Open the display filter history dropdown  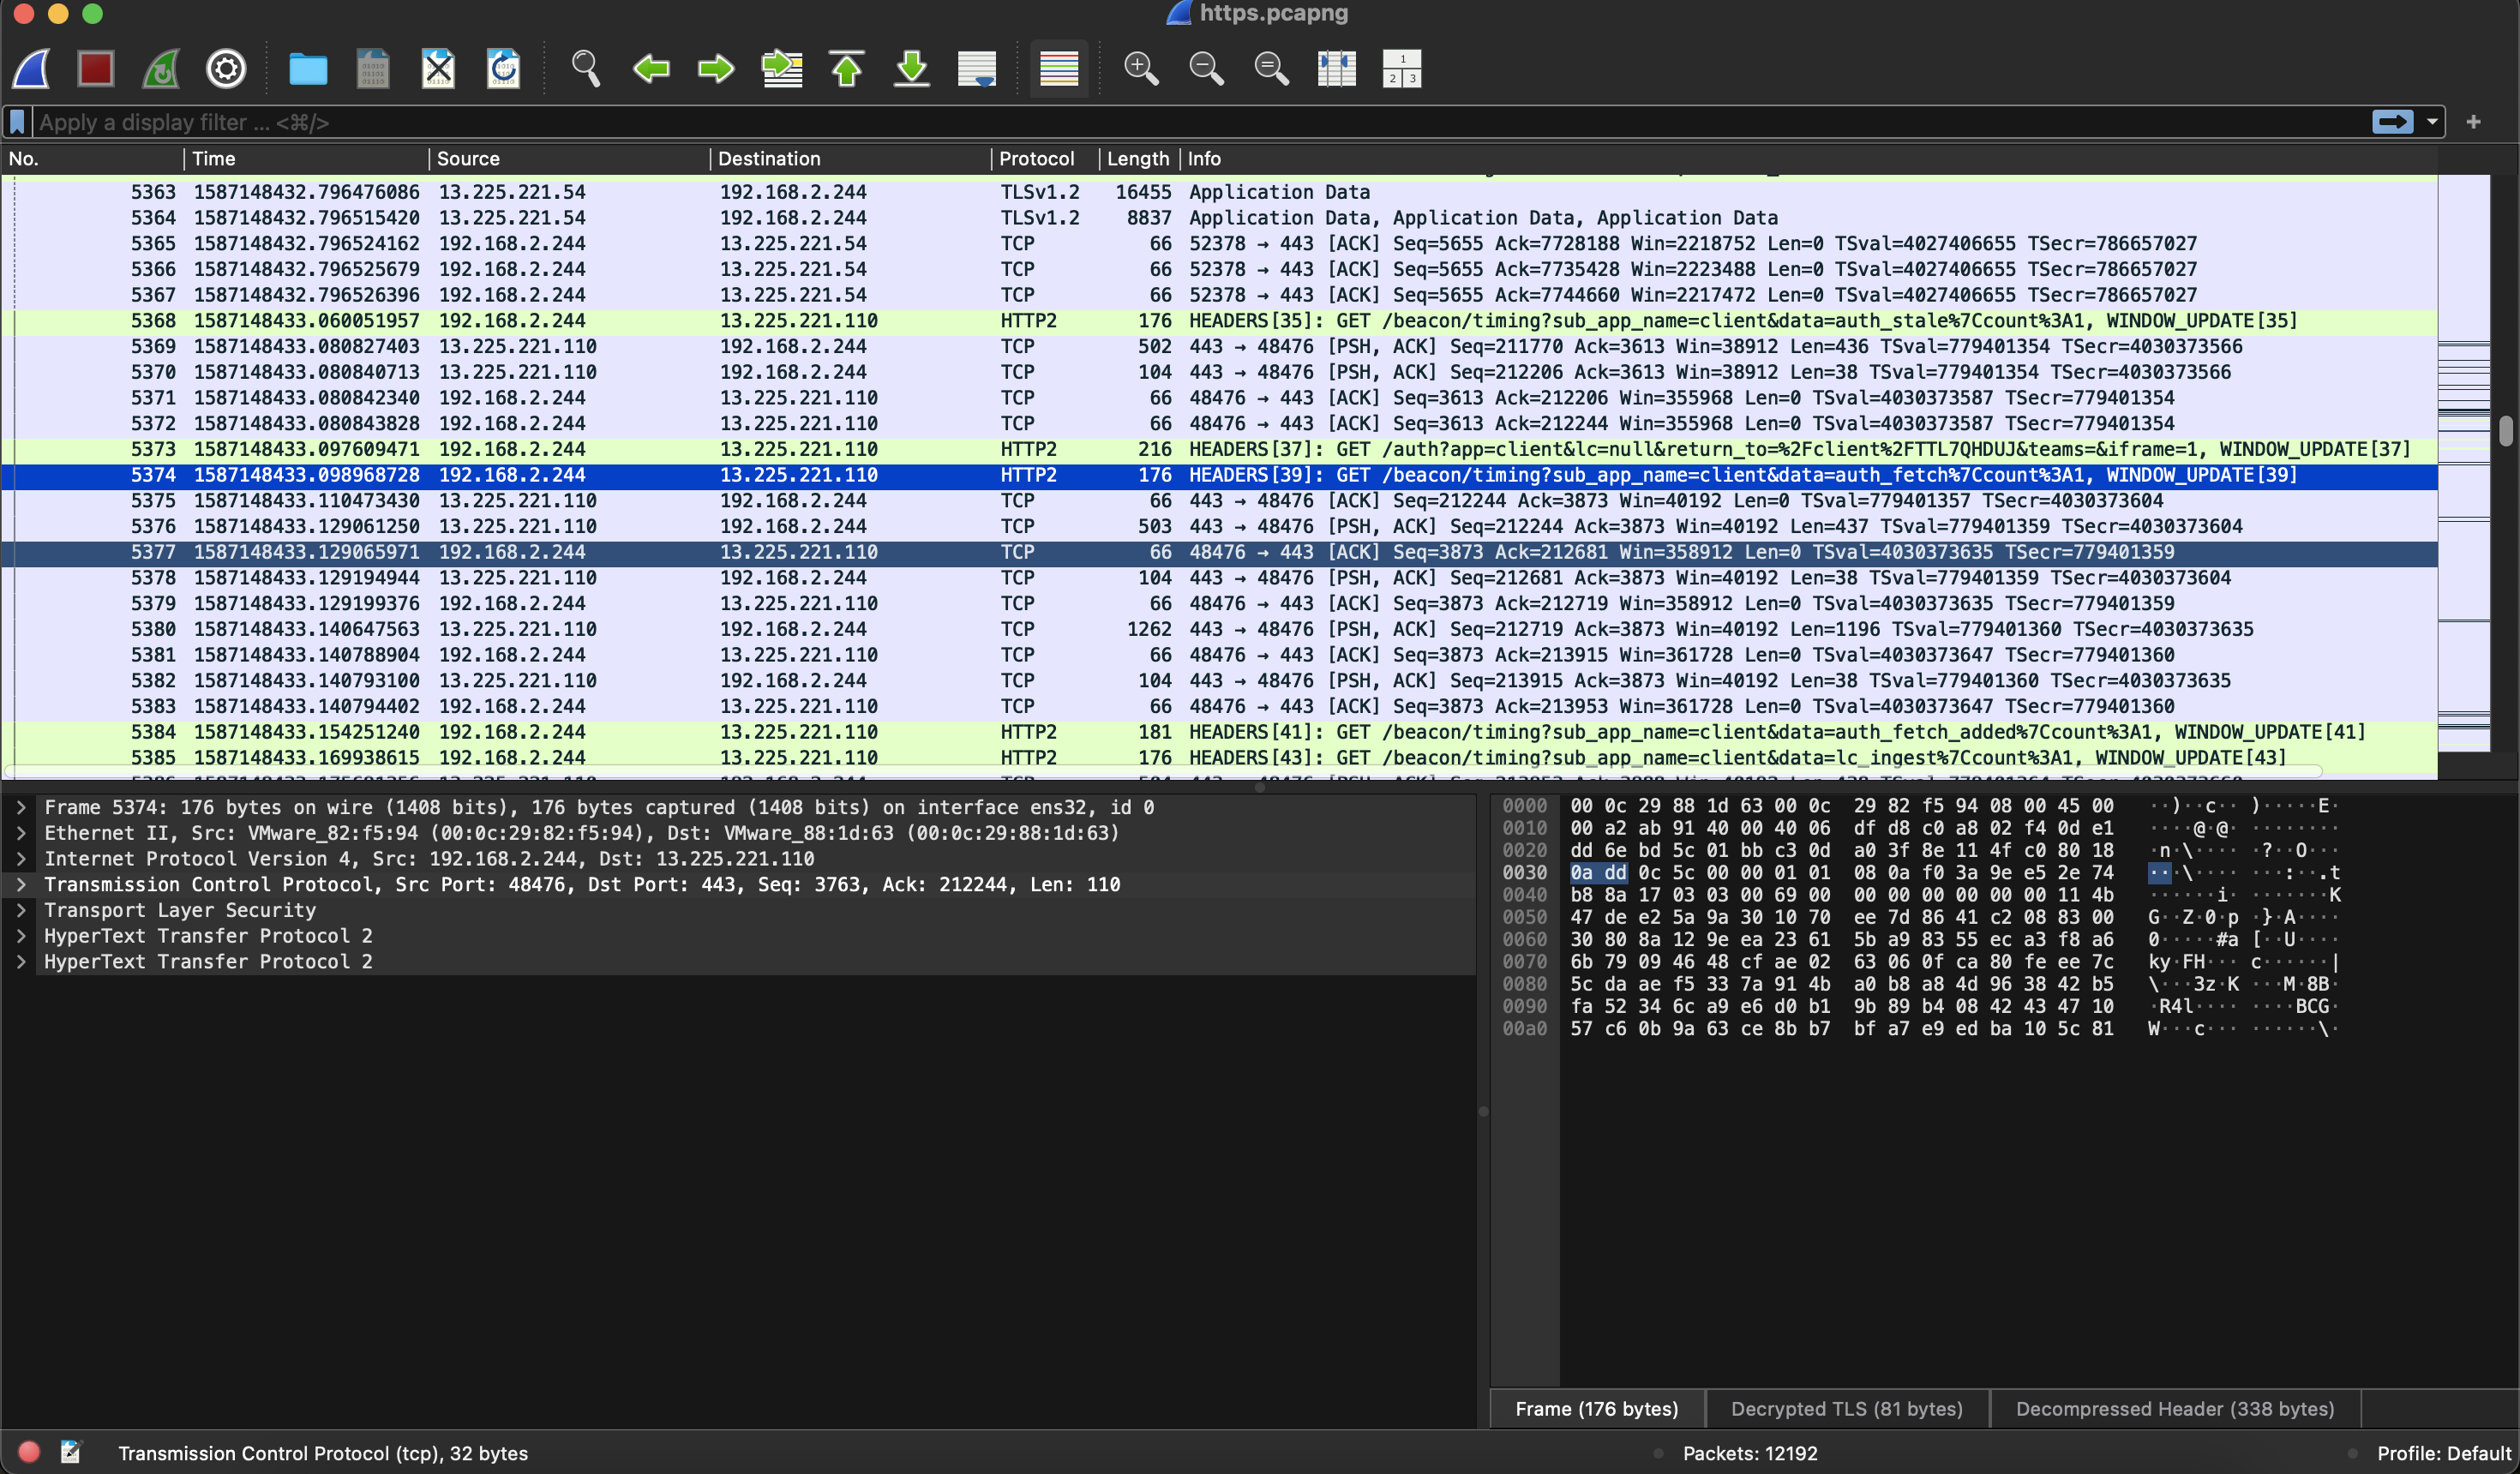(2432, 122)
